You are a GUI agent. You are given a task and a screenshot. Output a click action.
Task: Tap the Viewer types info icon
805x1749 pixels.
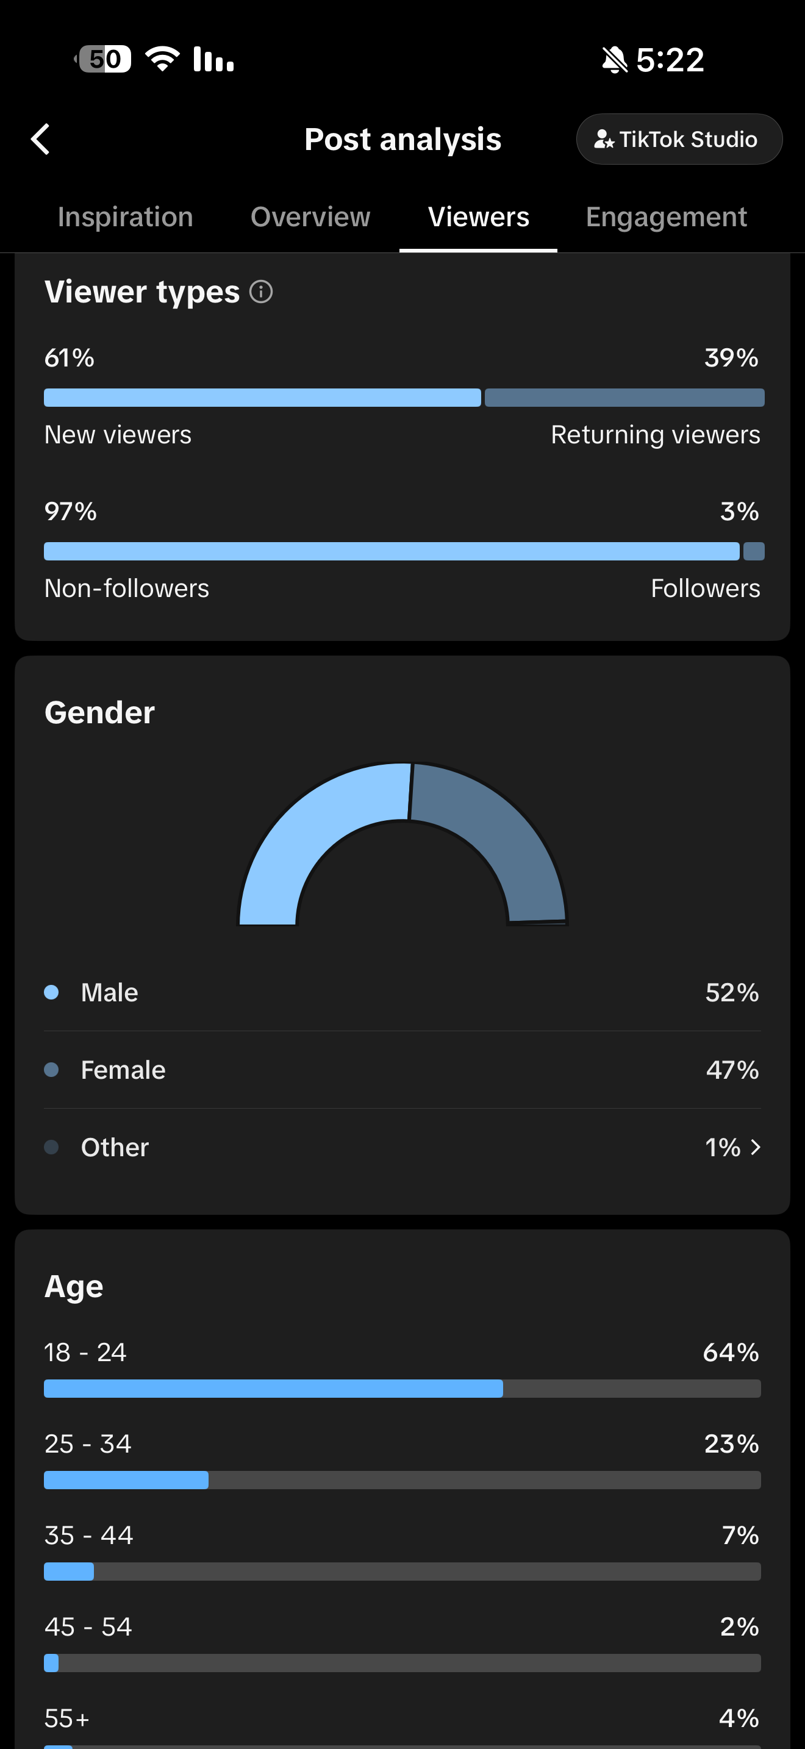[x=260, y=292]
